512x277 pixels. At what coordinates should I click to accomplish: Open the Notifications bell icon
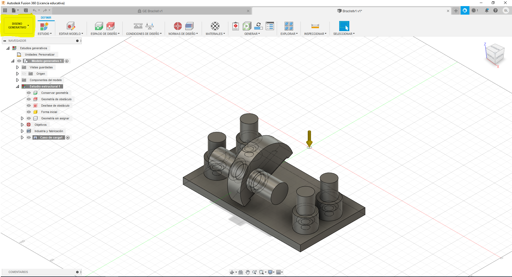pos(486,10)
